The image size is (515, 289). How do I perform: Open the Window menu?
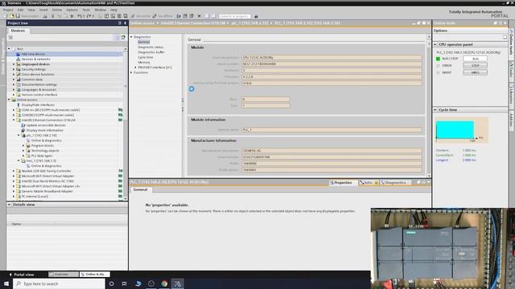pyautogui.click(x=100, y=10)
